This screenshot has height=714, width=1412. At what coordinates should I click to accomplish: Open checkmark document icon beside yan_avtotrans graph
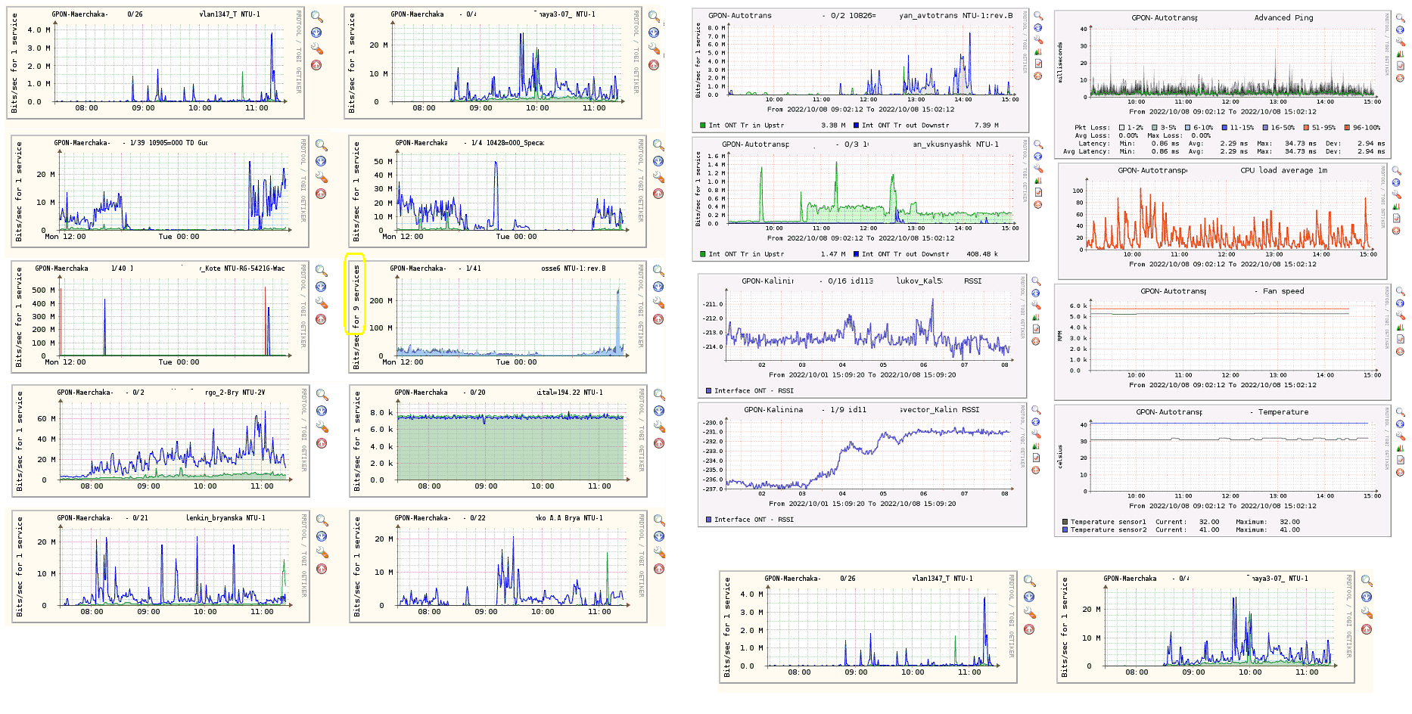[1038, 64]
